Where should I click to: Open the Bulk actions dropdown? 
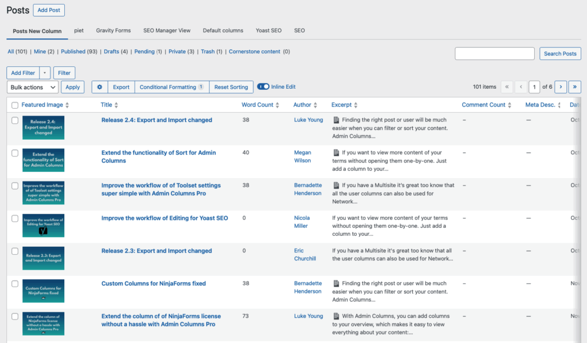coord(33,87)
